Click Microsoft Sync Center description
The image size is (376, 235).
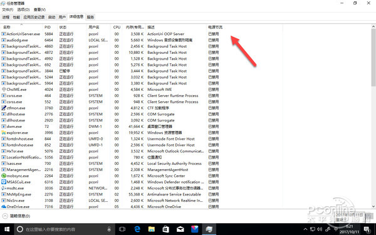(x=166, y=175)
